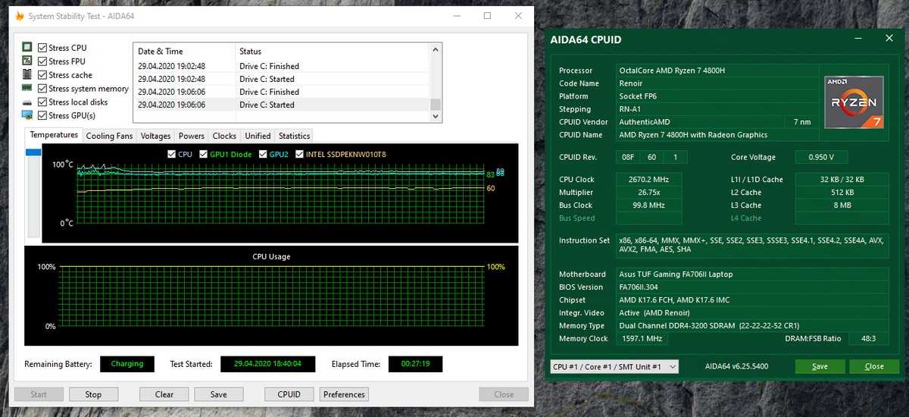Open the Preferences button

344,394
